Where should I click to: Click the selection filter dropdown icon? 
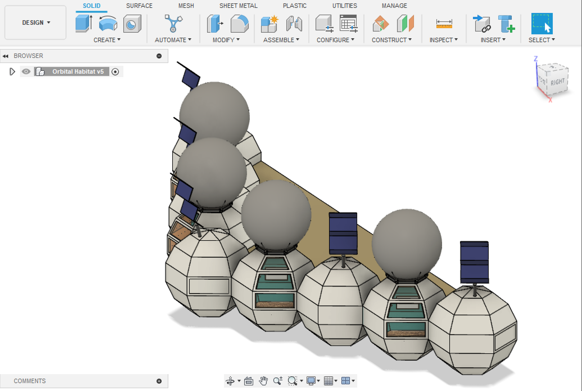click(x=554, y=40)
